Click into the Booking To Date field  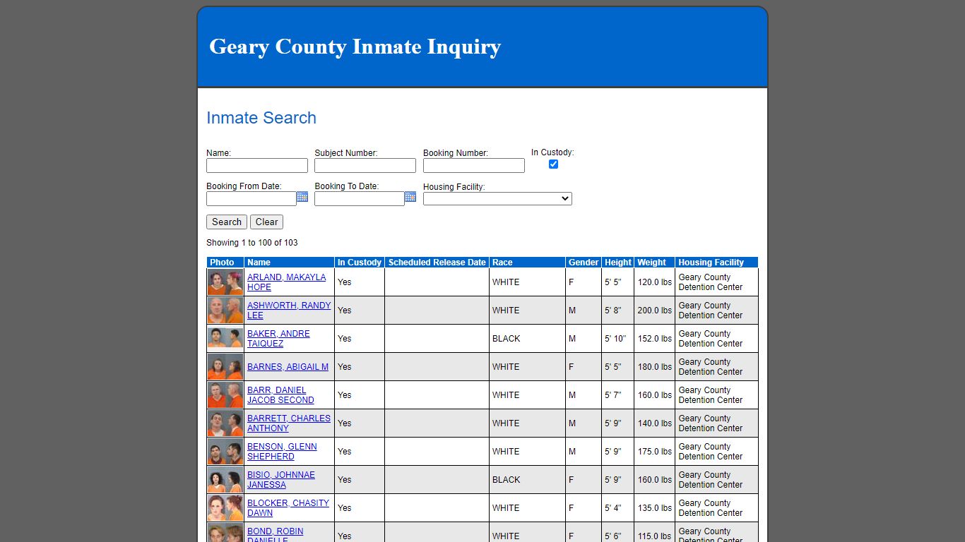[x=360, y=199]
